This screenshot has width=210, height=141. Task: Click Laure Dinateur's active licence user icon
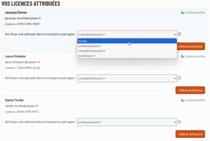click(182, 56)
